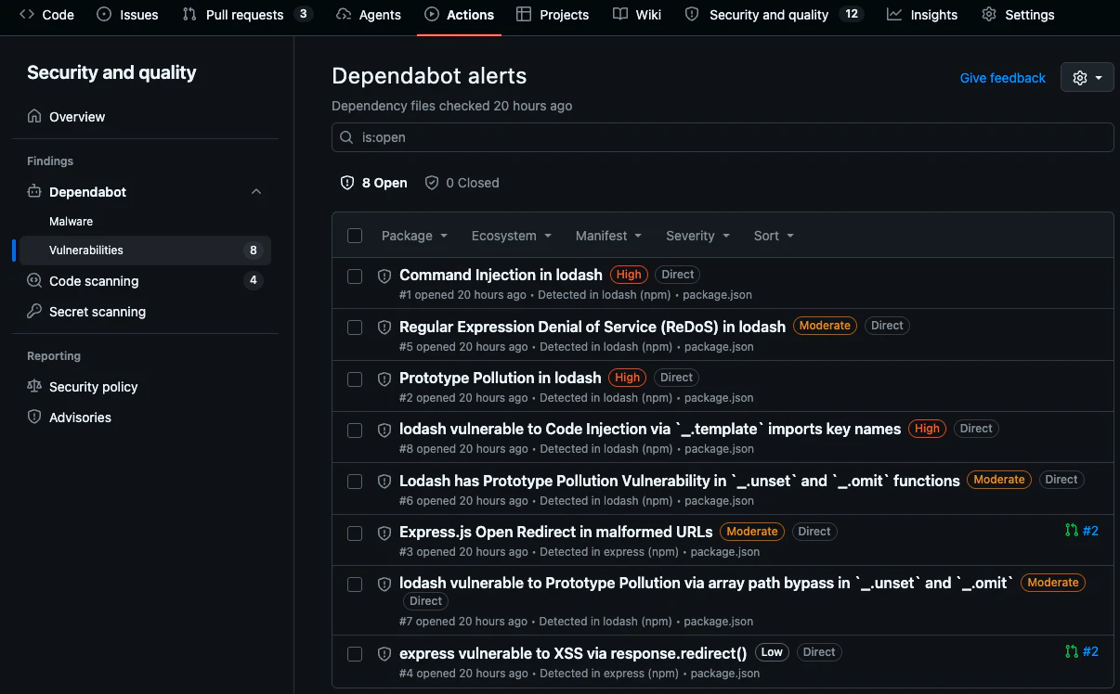Check the Code Injection via _.template alert

(355, 431)
